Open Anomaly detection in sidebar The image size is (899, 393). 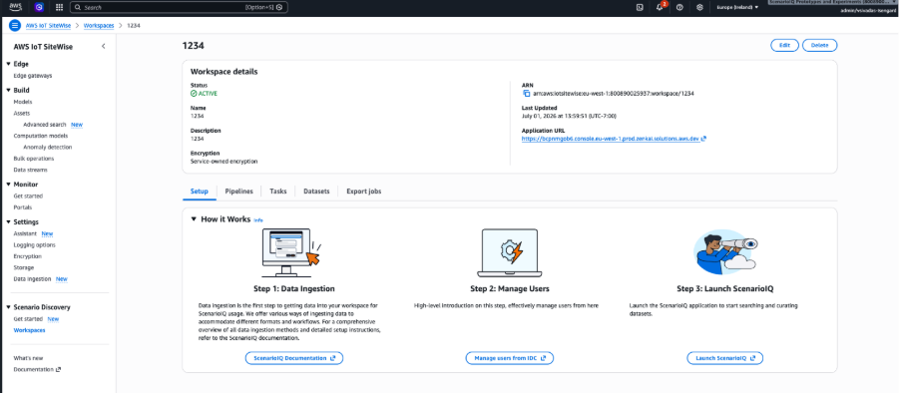(48, 148)
